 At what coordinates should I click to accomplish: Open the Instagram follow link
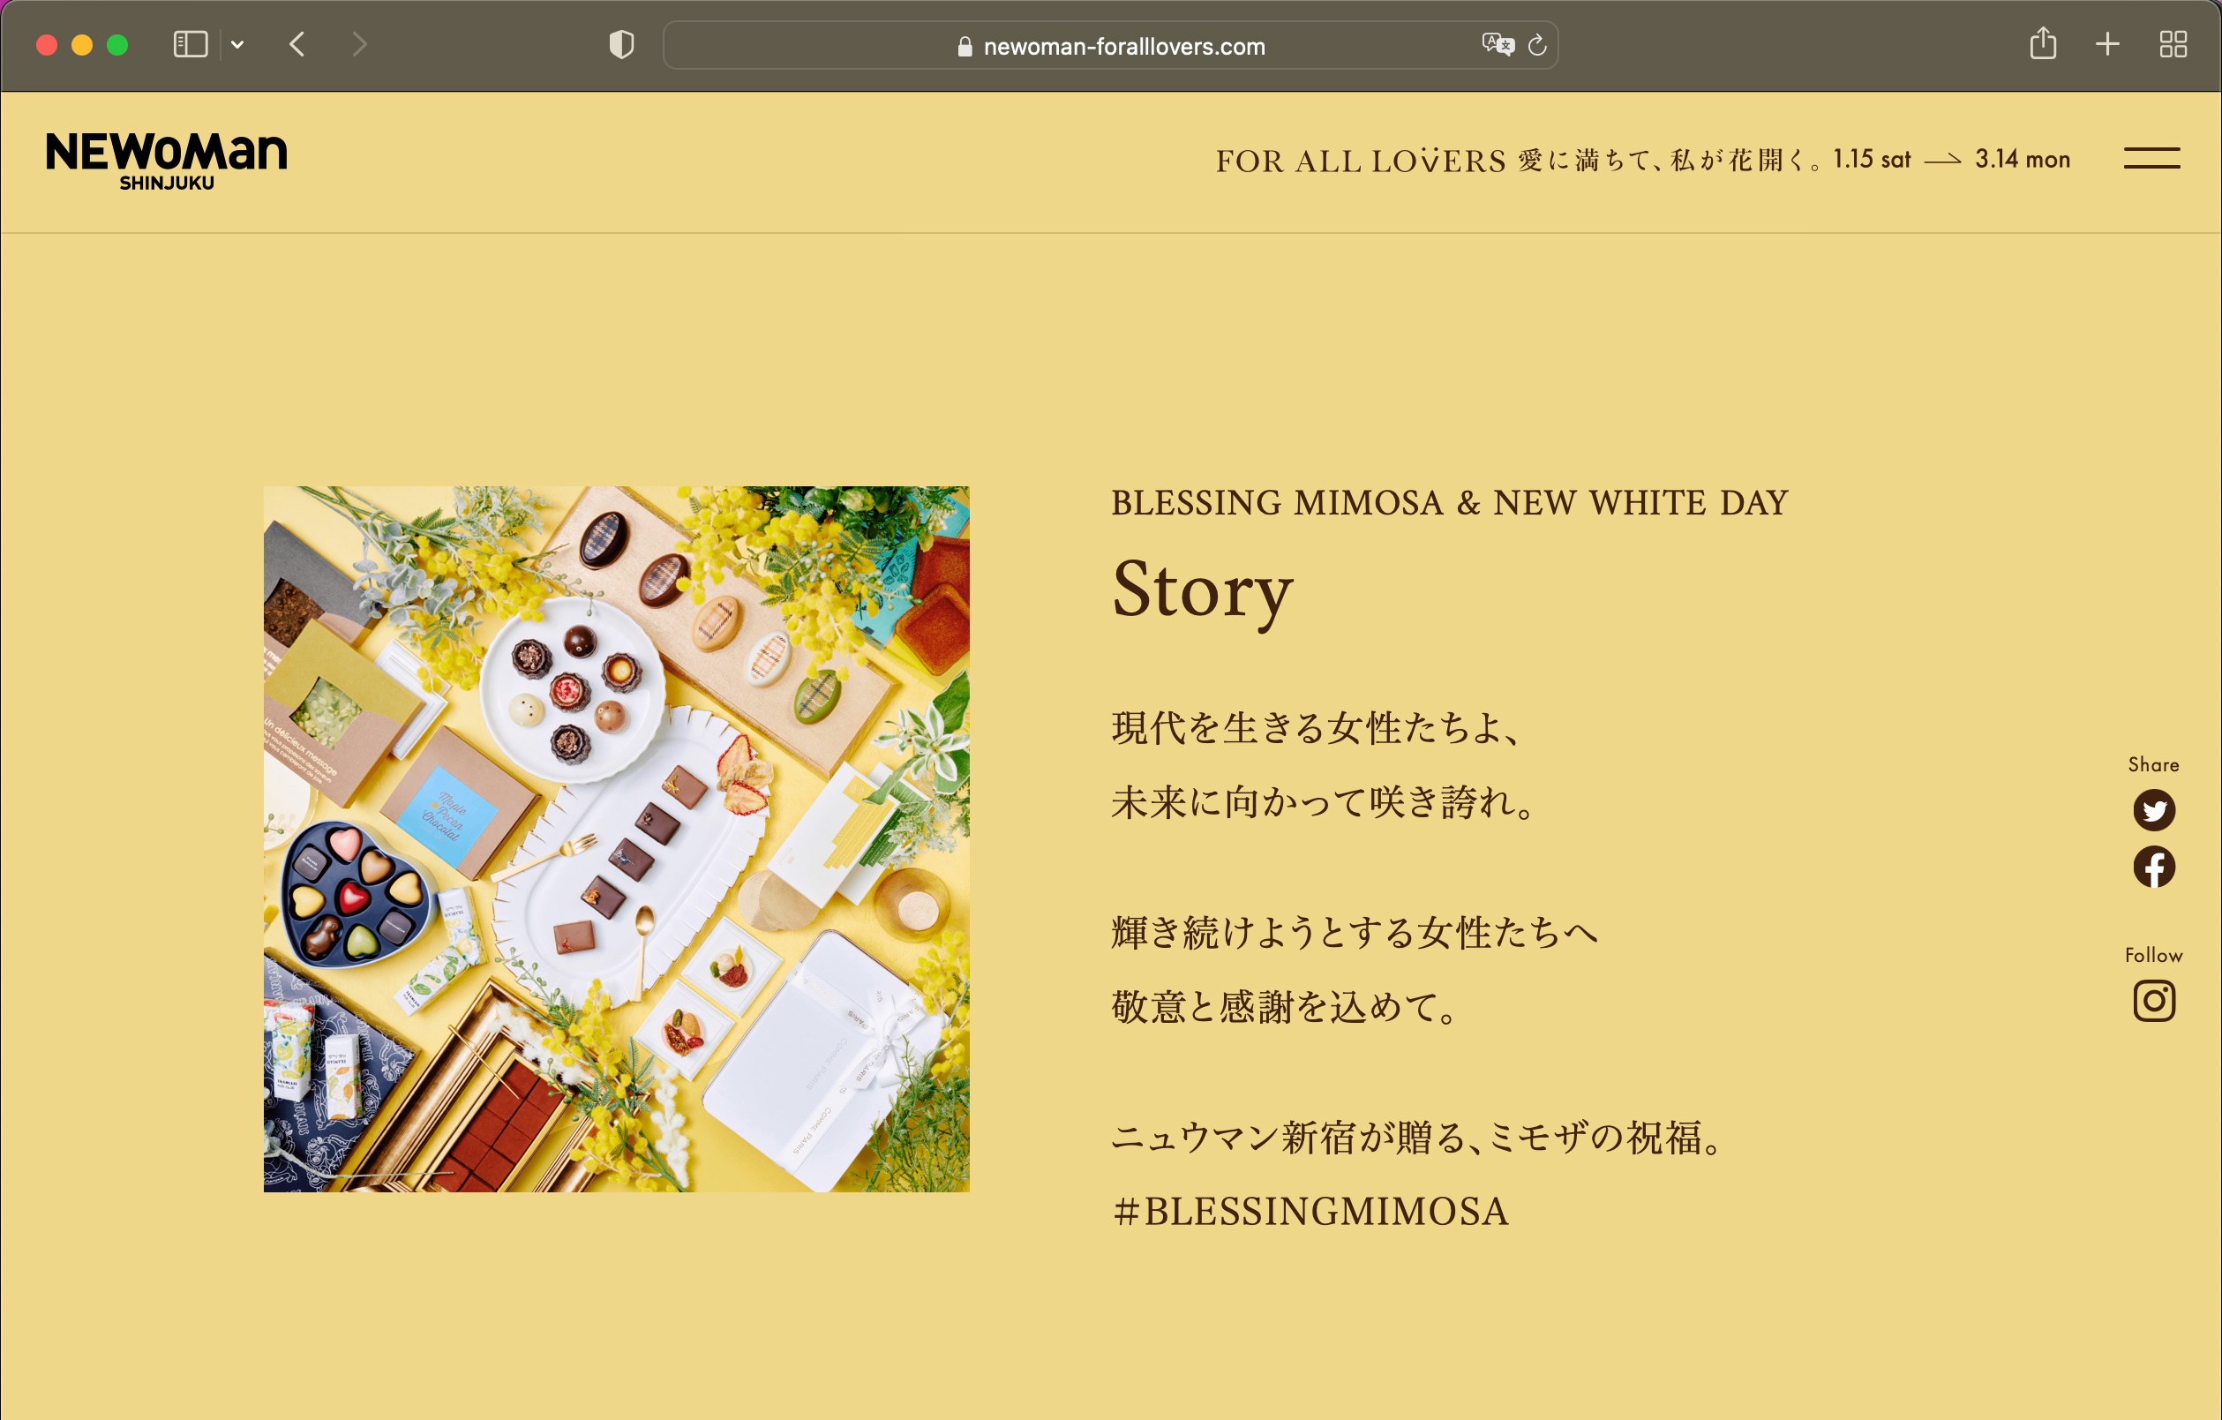2154,1001
